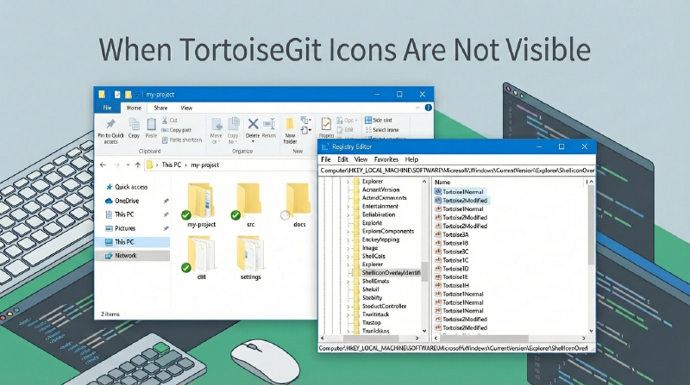Screen dimensions: 690x385
Task: Click the forward arrow in Explorer navigation
Action: click(x=116, y=165)
